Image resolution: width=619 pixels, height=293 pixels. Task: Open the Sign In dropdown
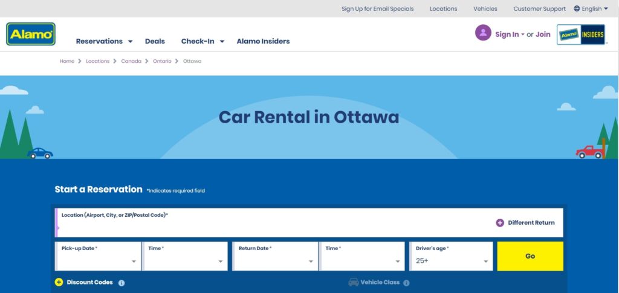click(510, 34)
